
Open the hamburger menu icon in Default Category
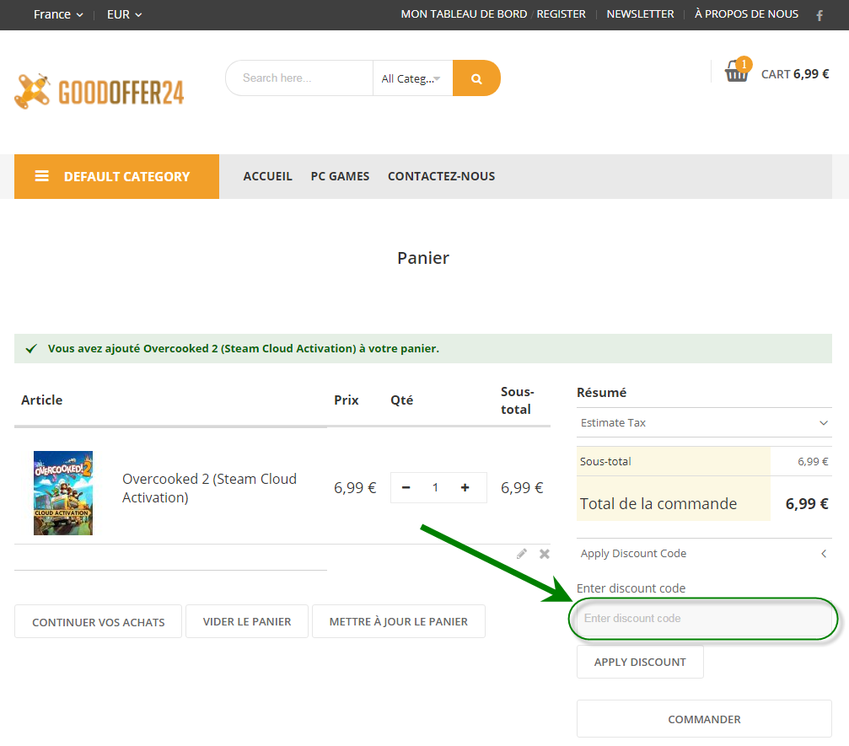click(x=41, y=176)
